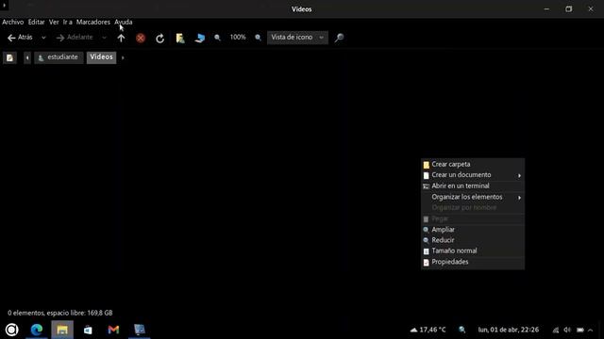The image size is (604, 339).
Task: Open the Ir a menu
Action: [x=68, y=23]
